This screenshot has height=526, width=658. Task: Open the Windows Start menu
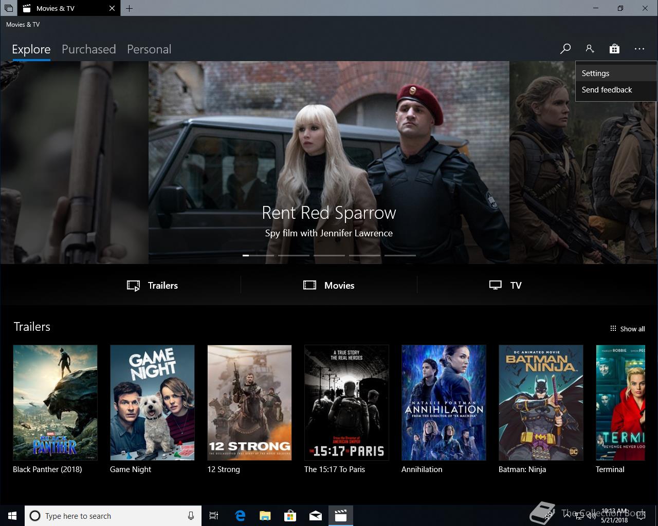click(x=12, y=516)
